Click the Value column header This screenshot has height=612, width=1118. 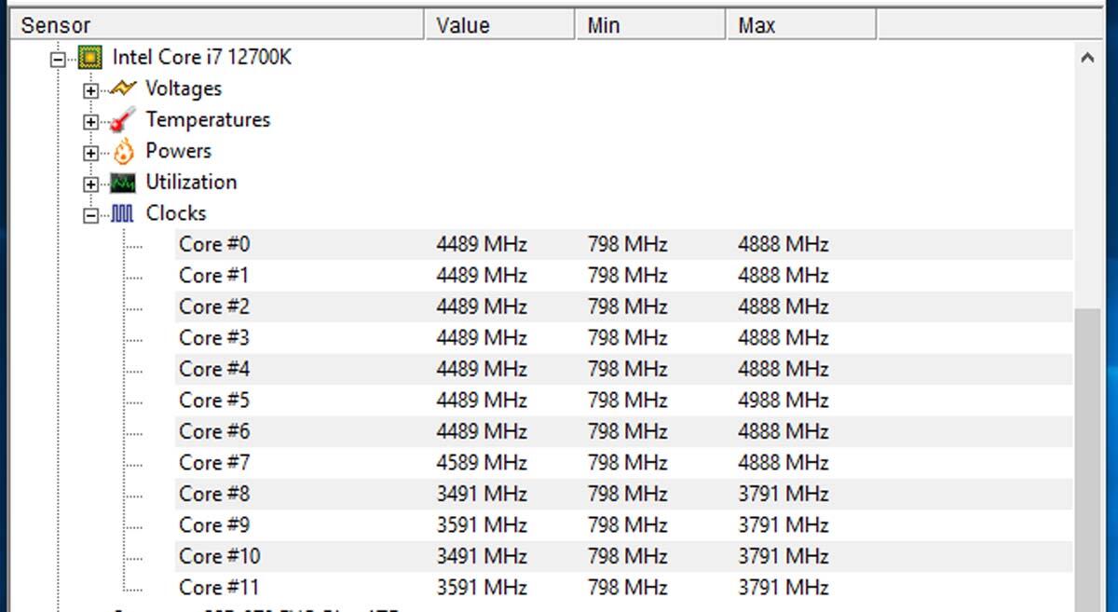click(x=501, y=25)
